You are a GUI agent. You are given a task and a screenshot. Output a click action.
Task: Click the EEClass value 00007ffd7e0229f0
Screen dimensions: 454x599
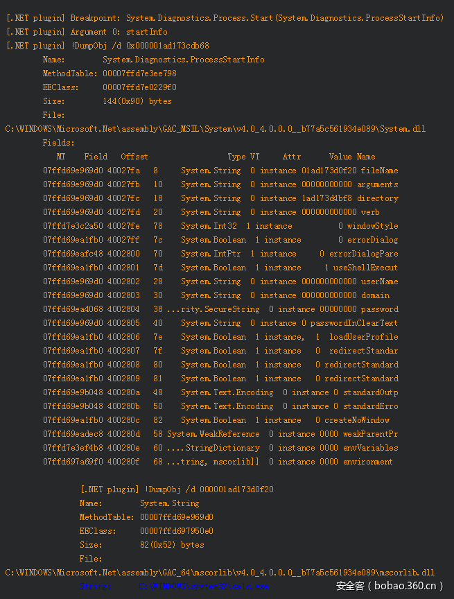[x=139, y=87]
